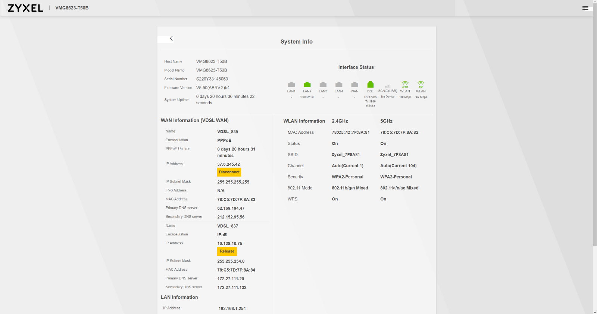Click the green LAN2 port icon
The height and width of the screenshot is (314, 597).
[x=307, y=85]
